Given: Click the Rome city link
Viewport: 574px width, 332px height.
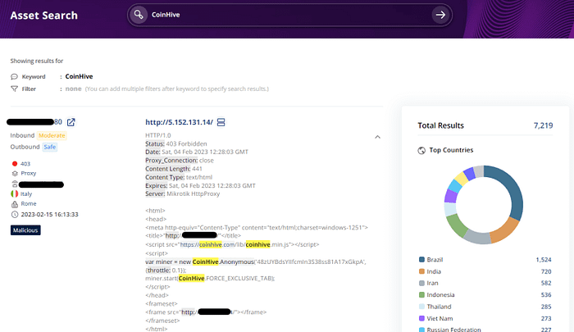Looking at the screenshot, I should coord(29,203).
